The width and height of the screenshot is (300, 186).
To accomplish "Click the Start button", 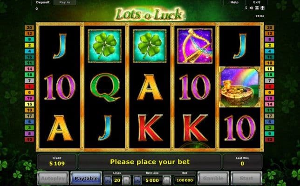I will (x=246, y=179).
